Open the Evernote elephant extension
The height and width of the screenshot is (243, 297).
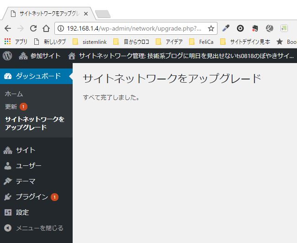coord(255,28)
